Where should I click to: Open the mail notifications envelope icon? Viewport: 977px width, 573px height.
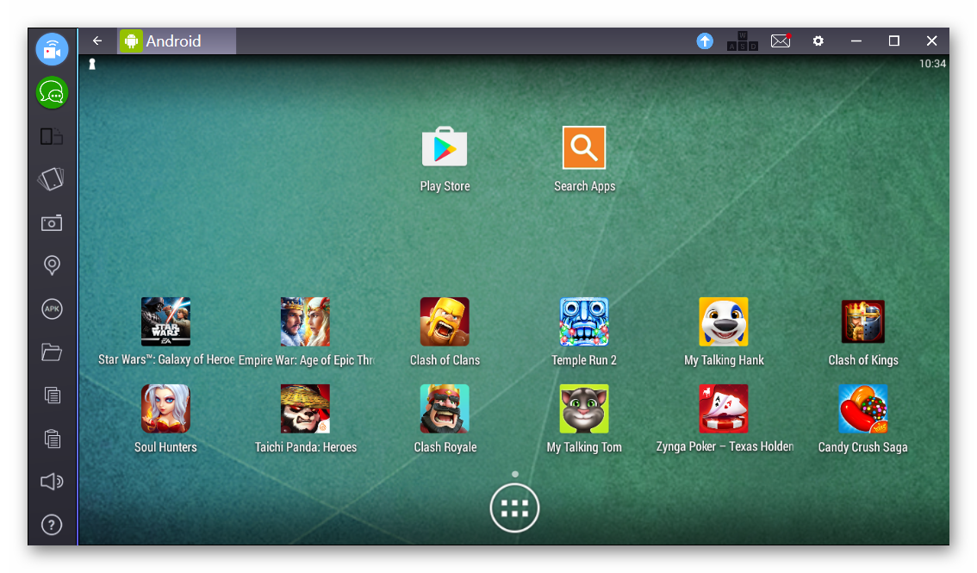click(781, 41)
